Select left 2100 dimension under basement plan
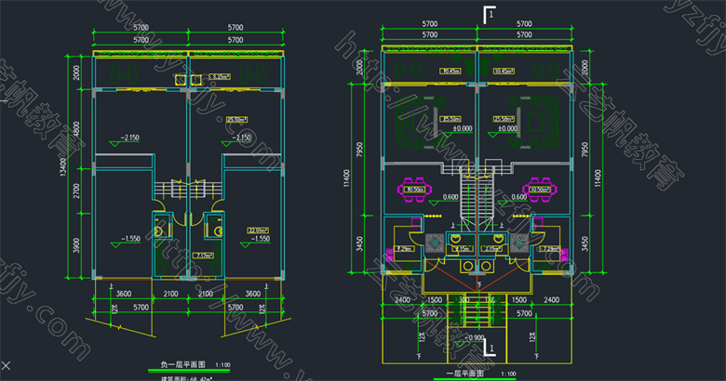The width and height of the screenshot is (726, 381). tap(171, 294)
